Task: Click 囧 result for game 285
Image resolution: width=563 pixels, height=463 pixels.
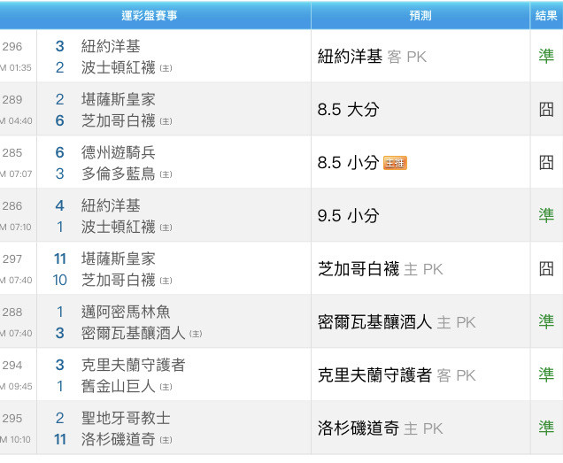Action: (x=546, y=163)
